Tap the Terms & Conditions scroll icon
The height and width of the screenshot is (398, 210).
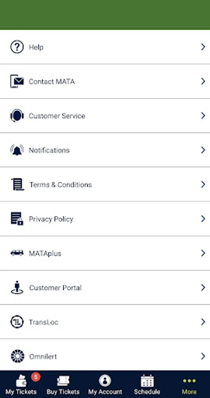18,184
